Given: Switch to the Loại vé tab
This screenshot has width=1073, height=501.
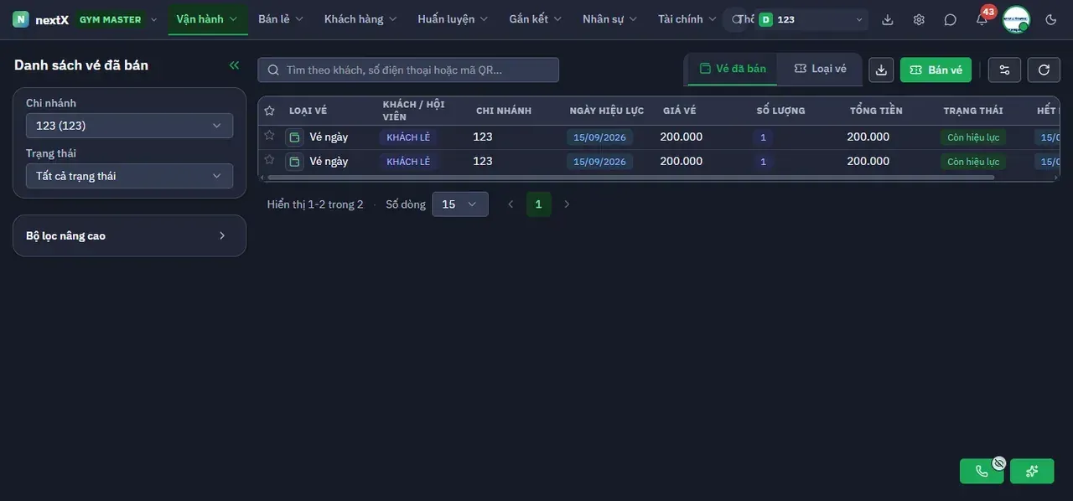Looking at the screenshot, I should click(x=820, y=69).
